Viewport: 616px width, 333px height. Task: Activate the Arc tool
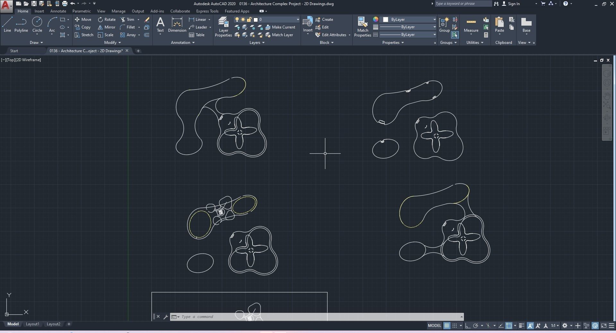[52, 25]
